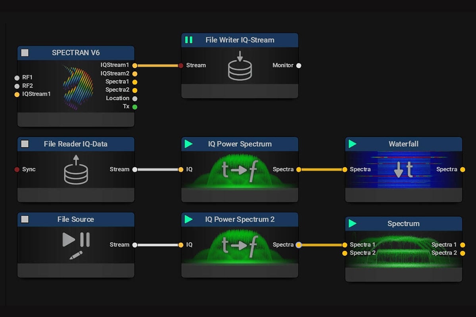Image resolution: width=476 pixels, height=317 pixels.
Task: Click the Waterfall block thumbnail graphic
Action: (403, 170)
